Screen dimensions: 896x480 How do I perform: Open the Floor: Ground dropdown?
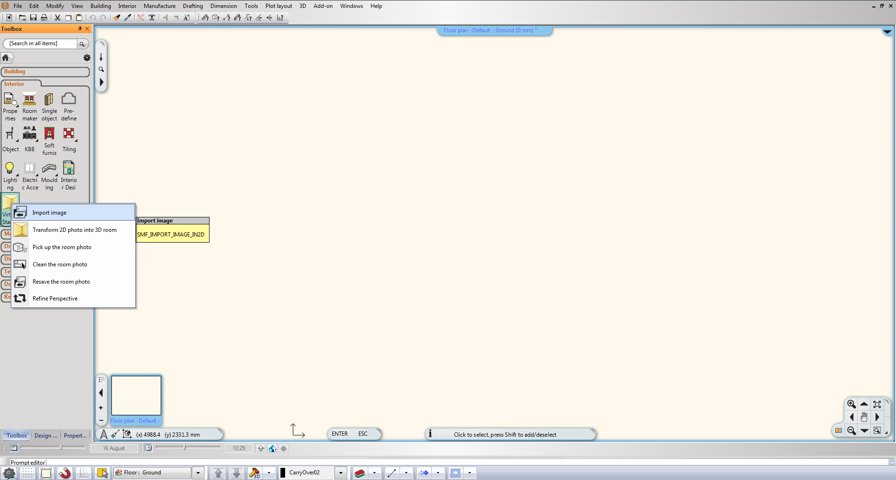[x=198, y=473]
